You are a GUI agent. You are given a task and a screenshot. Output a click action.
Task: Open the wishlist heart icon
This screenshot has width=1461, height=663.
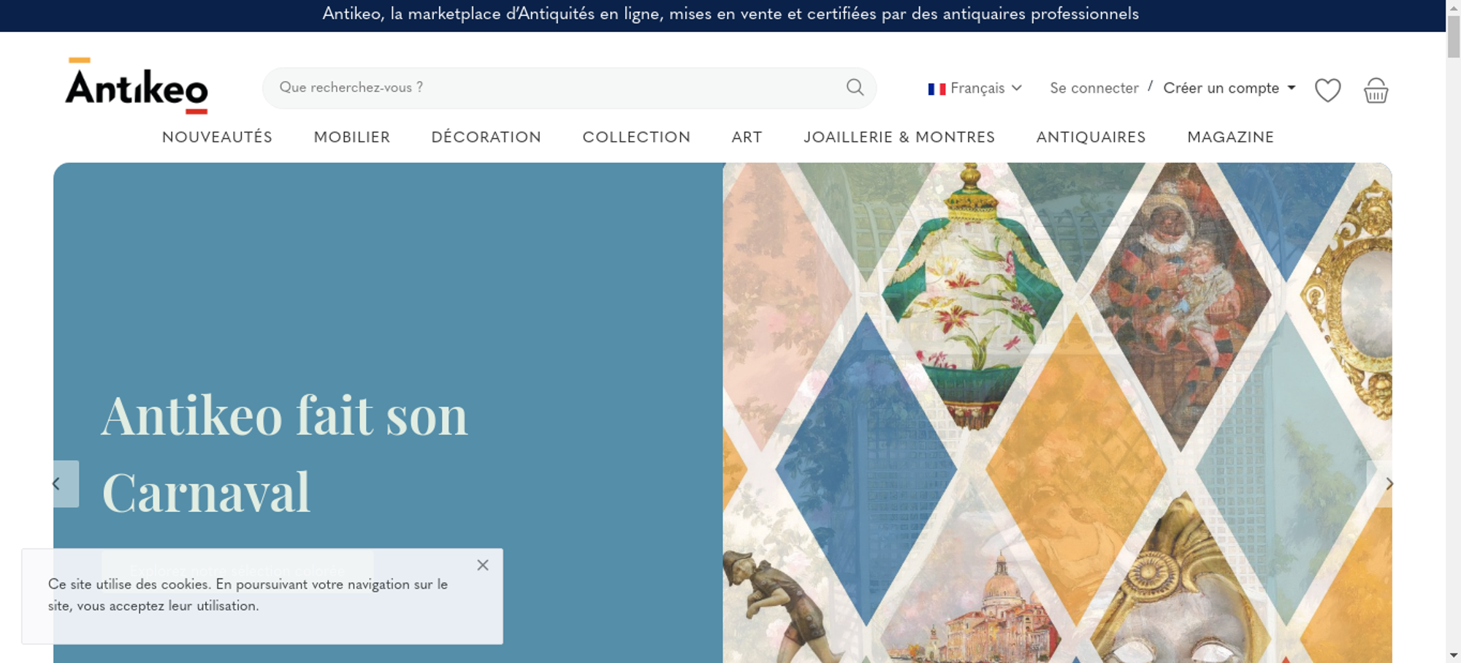[x=1327, y=90]
